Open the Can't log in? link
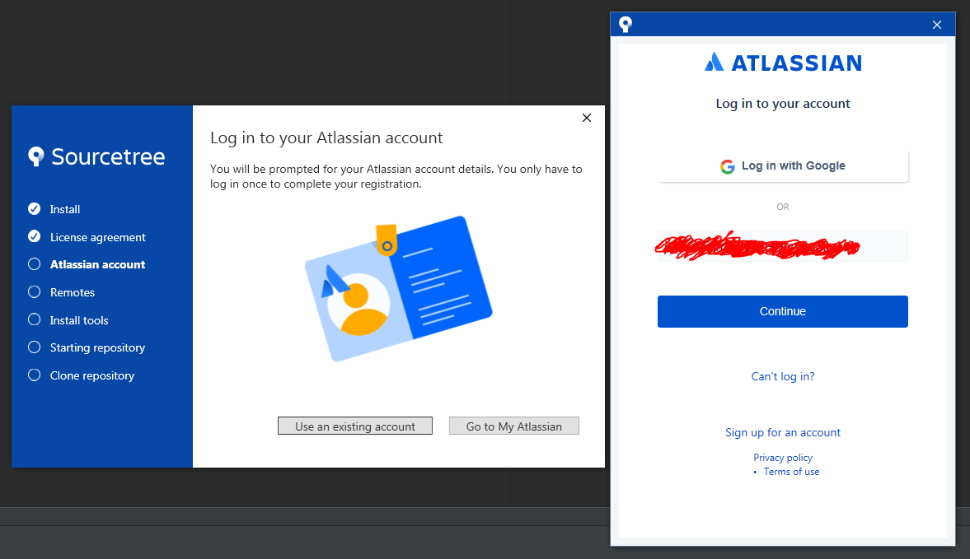Image resolution: width=970 pixels, height=559 pixels. pyautogui.click(x=783, y=376)
